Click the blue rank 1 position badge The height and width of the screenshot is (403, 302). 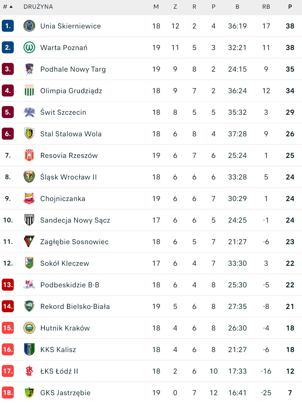pyautogui.click(x=8, y=26)
